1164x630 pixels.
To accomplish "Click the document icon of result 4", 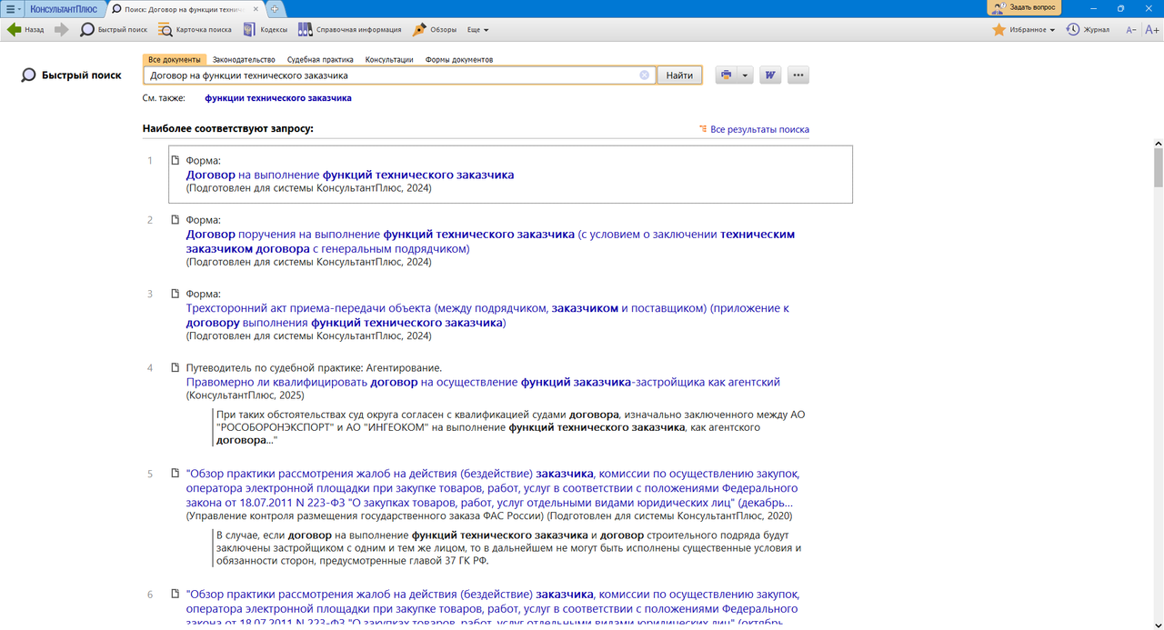I will pos(176,368).
